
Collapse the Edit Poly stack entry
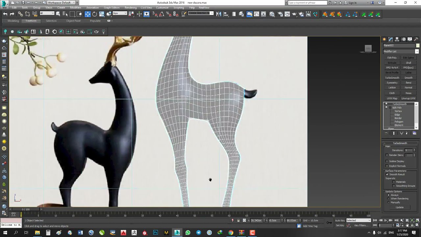coord(390,108)
